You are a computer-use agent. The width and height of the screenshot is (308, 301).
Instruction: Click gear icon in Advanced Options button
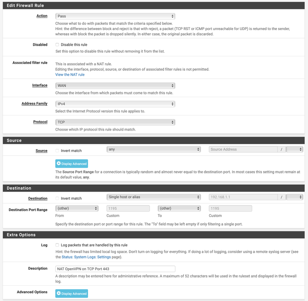tap(58, 293)
